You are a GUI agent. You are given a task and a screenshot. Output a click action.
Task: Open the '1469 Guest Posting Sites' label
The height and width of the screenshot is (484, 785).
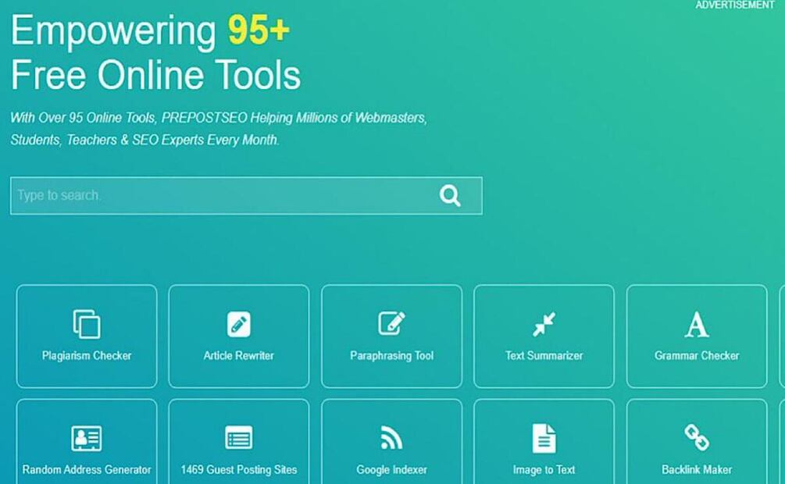click(239, 470)
